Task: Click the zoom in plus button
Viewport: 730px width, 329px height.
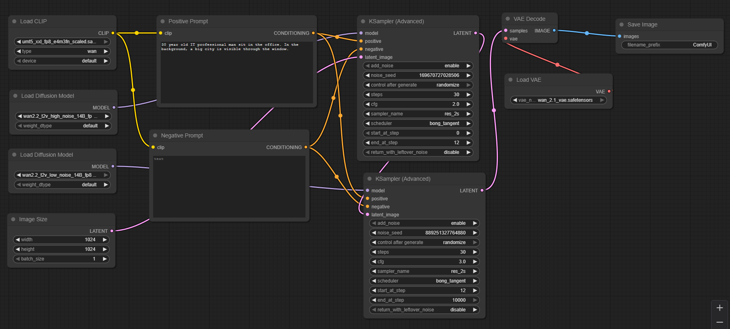Action: (x=720, y=308)
